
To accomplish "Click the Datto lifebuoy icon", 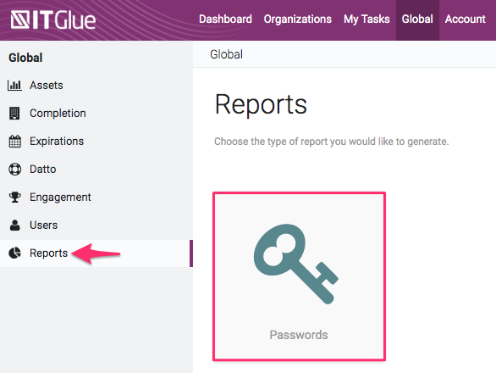I will pos(15,170).
